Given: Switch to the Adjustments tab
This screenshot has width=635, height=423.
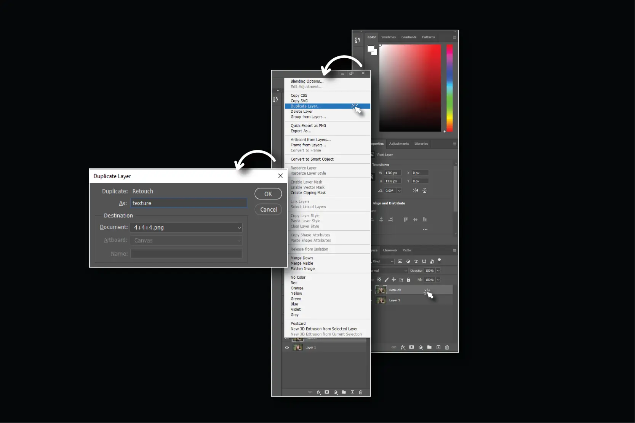Looking at the screenshot, I should [399, 144].
